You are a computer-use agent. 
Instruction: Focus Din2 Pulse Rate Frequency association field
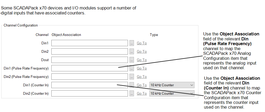[x=89, y=77]
